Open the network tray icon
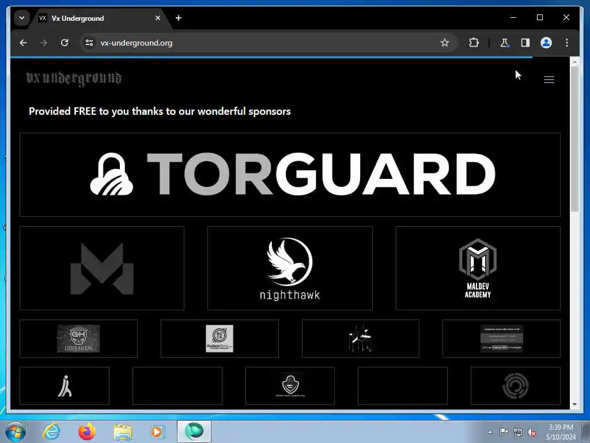This screenshot has width=590, height=443. [x=518, y=432]
